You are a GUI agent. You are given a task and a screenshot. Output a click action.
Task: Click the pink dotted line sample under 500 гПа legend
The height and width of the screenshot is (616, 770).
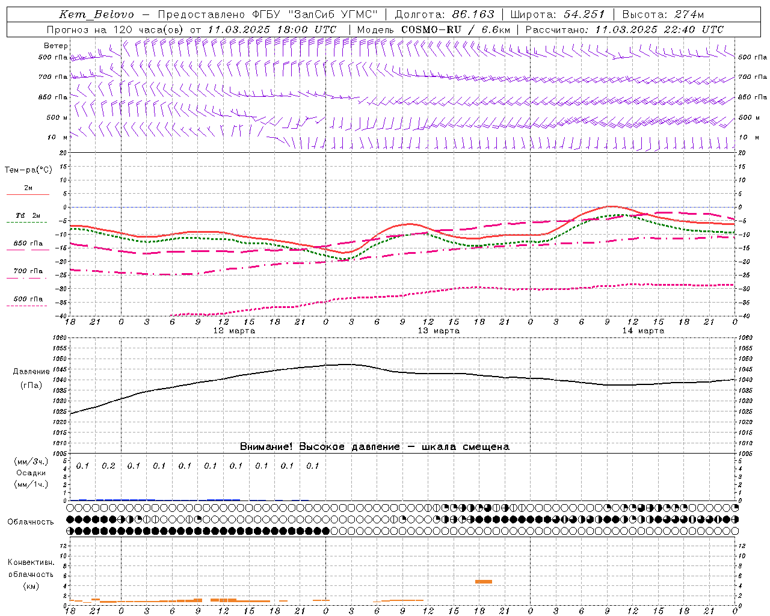pos(28,306)
